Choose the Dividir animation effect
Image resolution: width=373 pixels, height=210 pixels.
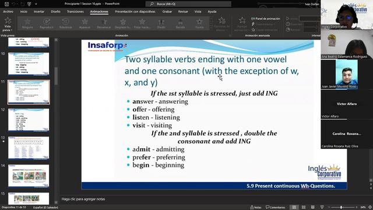pyautogui.click(x=161, y=24)
